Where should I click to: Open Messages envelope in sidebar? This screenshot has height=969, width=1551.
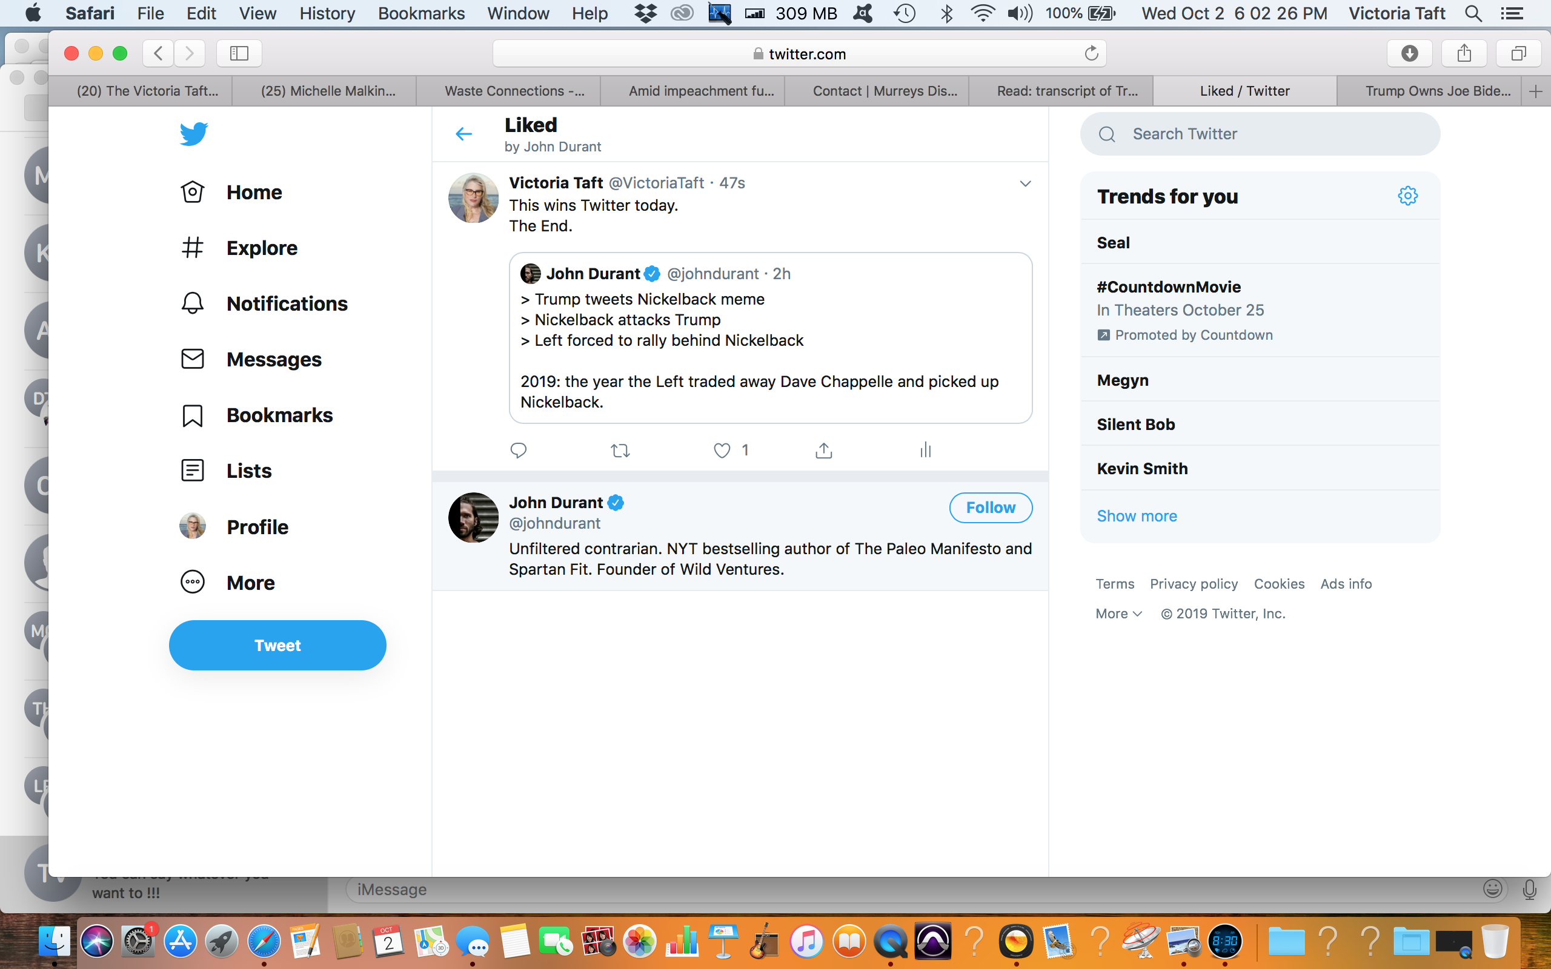click(x=251, y=360)
